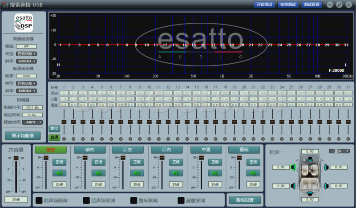Viewport: 356px width, 208px height.
Task: Select the rear-right speaker in car diagram
Action: point(327,186)
